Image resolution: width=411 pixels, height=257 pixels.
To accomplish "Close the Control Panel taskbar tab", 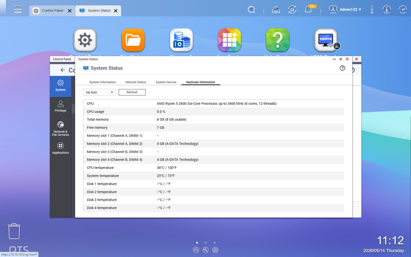I will tap(70, 11).
